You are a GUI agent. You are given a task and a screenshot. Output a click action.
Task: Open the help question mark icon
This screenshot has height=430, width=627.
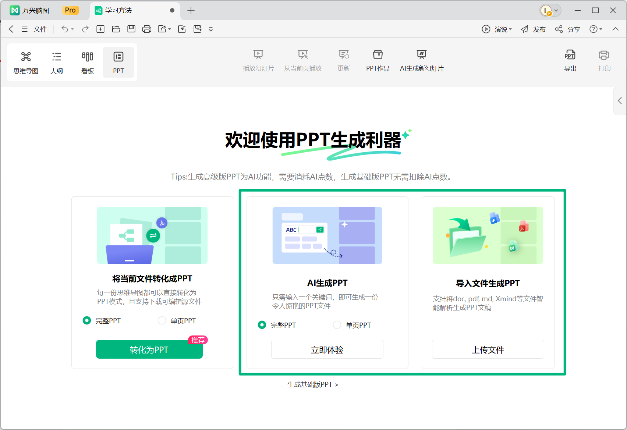coord(593,29)
